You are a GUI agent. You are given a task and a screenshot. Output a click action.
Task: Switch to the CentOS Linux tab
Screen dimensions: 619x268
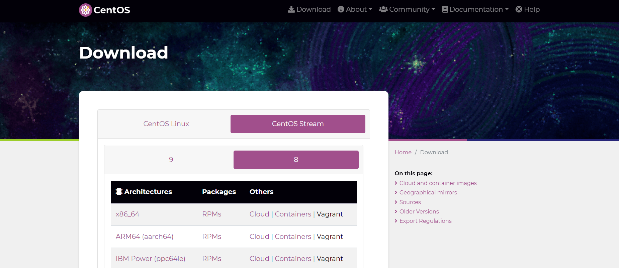click(166, 124)
